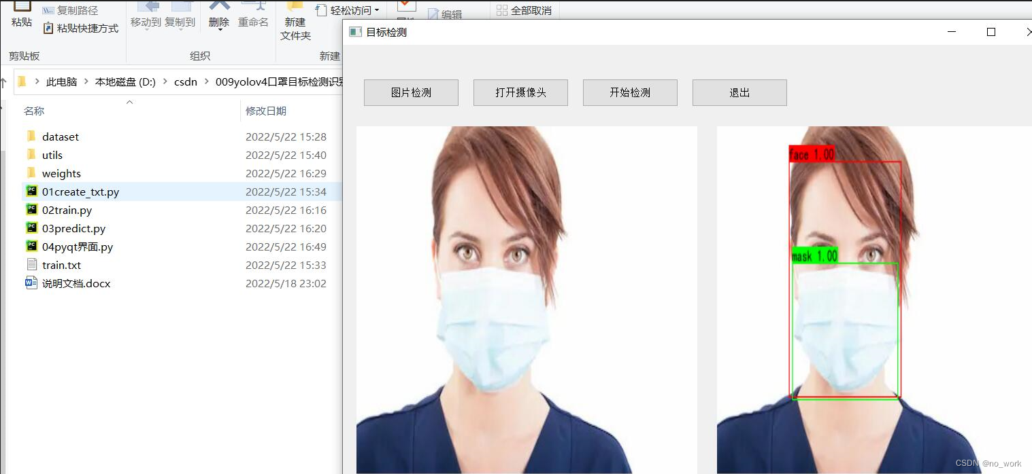The image size is (1032, 474).
Task: Click the folder icon in the address bar
Action: 22,81
